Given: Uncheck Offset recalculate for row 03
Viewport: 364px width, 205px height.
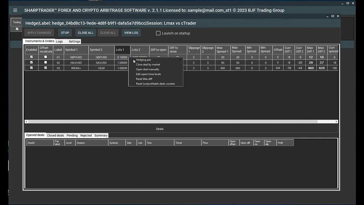Looking at the screenshot, I should tap(45, 68).
